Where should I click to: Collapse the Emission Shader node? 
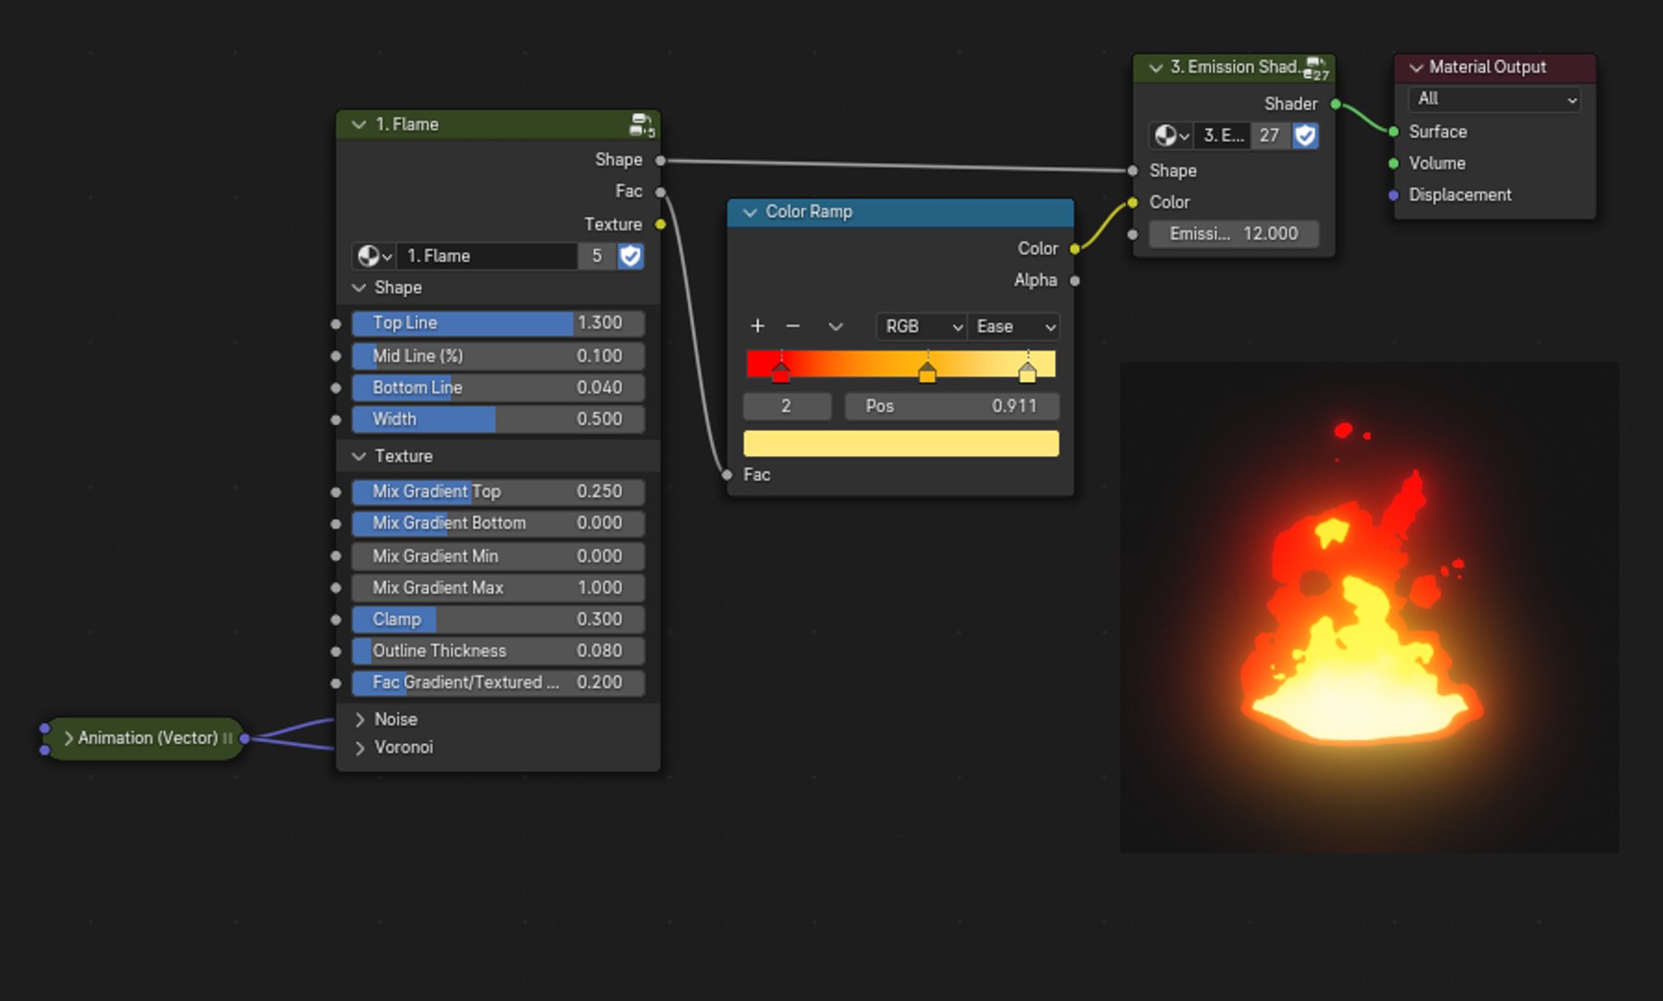[1155, 68]
